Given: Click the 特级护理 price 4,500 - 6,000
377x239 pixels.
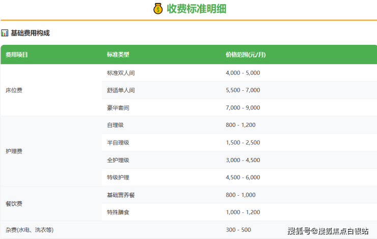Looking at the screenshot, I should pos(243,177).
